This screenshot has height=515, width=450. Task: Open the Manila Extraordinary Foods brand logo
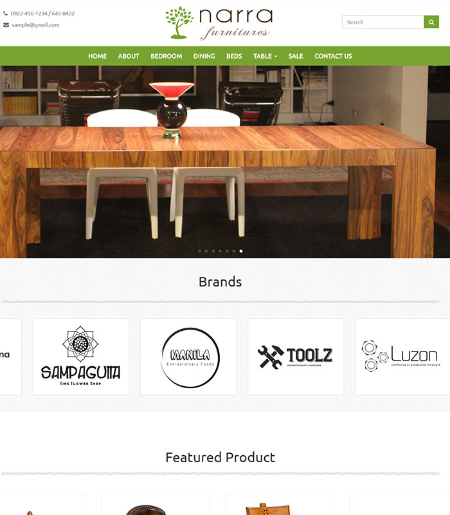tap(188, 357)
